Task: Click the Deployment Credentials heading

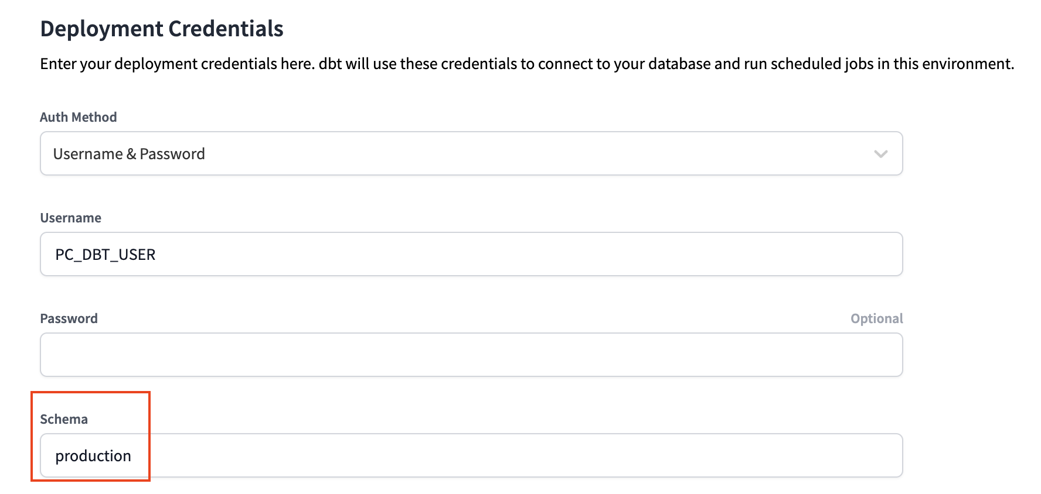Action: point(161,28)
